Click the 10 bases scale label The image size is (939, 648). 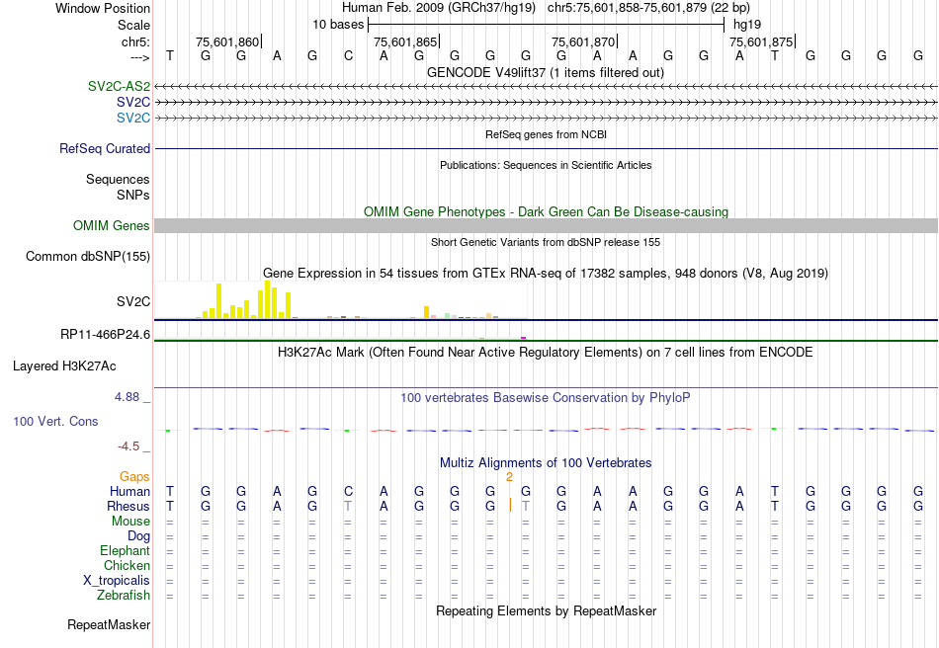tap(338, 25)
